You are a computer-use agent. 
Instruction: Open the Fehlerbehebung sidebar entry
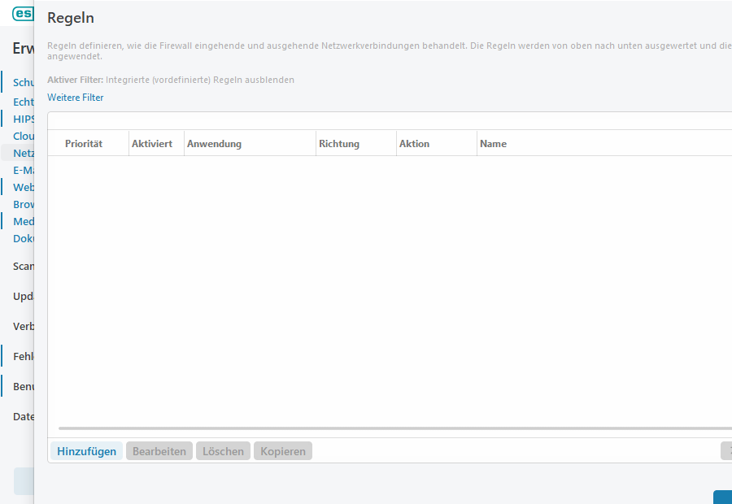(23, 356)
